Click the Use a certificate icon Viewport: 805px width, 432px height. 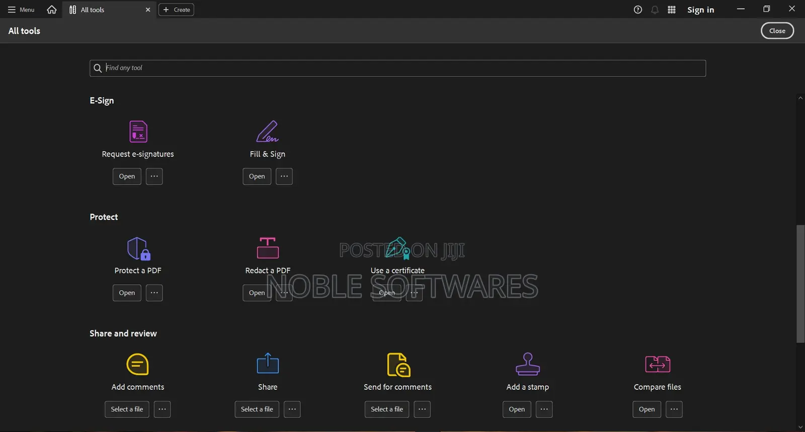tap(398, 248)
